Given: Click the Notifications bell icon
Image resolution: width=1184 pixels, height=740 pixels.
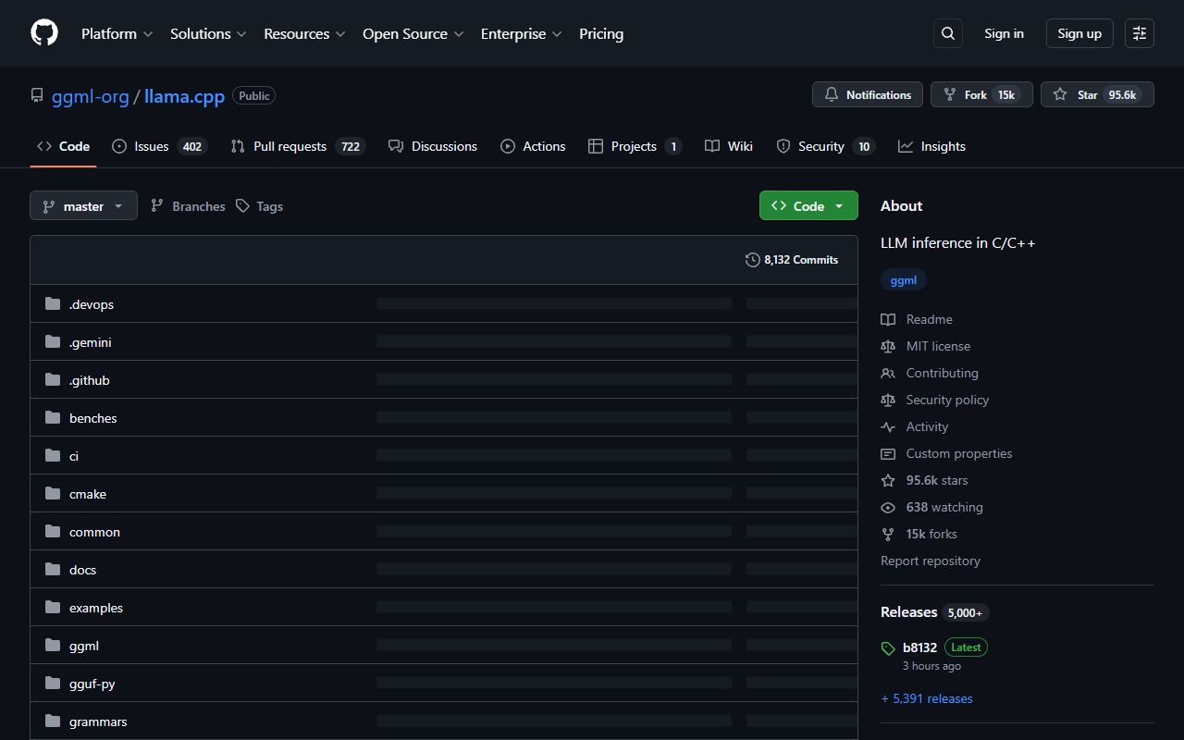Looking at the screenshot, I should [831, 93].
